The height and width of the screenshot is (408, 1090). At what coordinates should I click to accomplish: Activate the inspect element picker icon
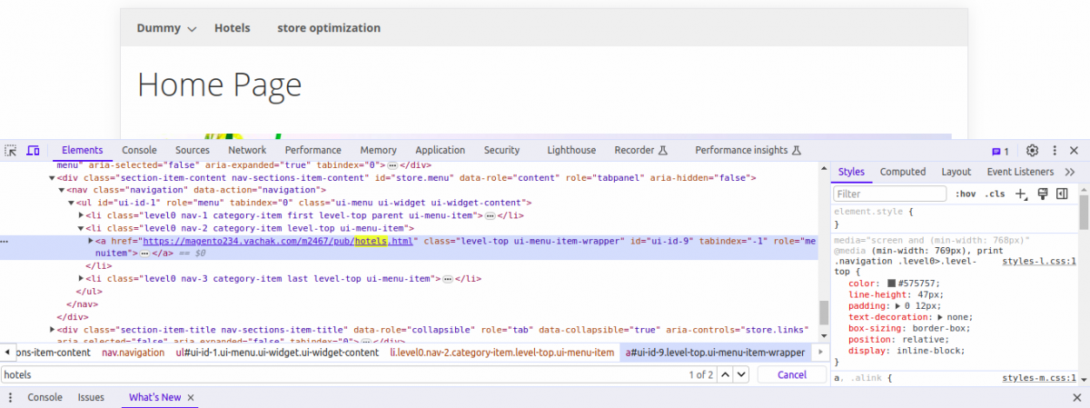pos(12,151)
